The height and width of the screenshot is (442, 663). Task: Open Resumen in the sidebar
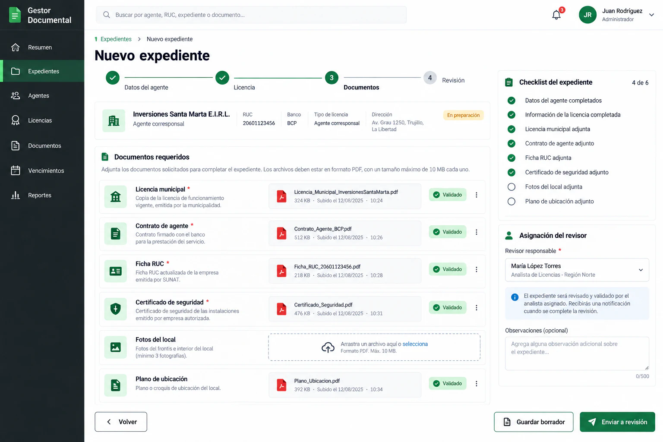point(42,47)
